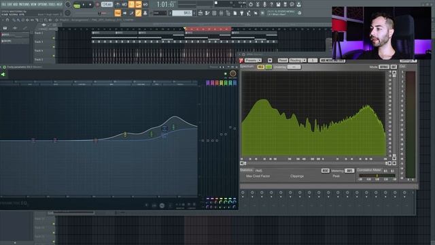This screenshot has width=435, height=245.
Task: Mute Track 3 with its green dot
Action: [x=54, y=47]
